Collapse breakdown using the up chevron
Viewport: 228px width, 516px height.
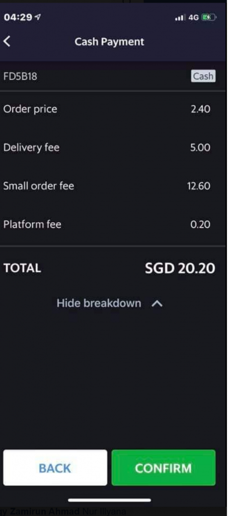pos(157,304)
